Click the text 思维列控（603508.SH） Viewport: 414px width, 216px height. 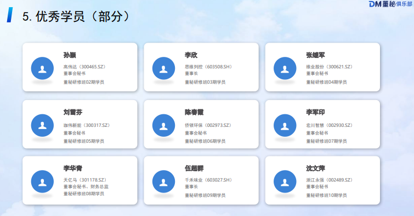click(x=208, y=67)
